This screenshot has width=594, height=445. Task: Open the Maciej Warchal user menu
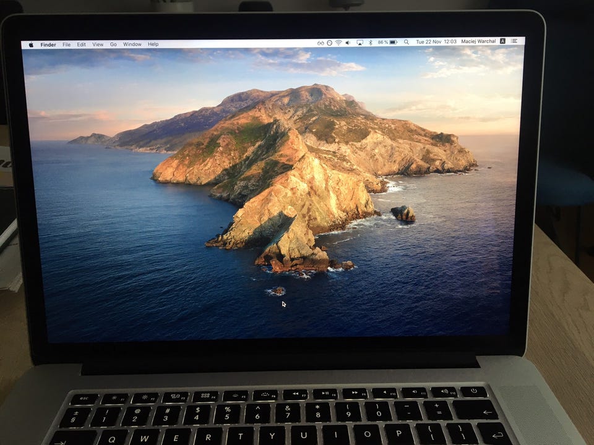click(478, 41)
